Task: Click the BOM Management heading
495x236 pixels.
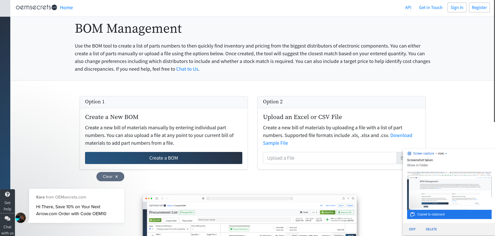Action: point(128,29)
